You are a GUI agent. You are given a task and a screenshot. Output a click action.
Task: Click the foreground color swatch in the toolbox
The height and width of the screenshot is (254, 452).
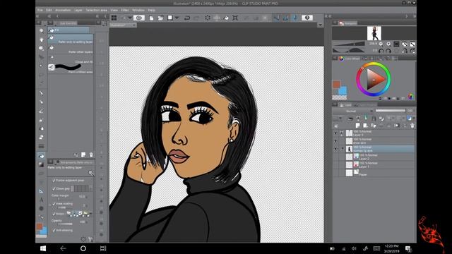tap(40, 226)
